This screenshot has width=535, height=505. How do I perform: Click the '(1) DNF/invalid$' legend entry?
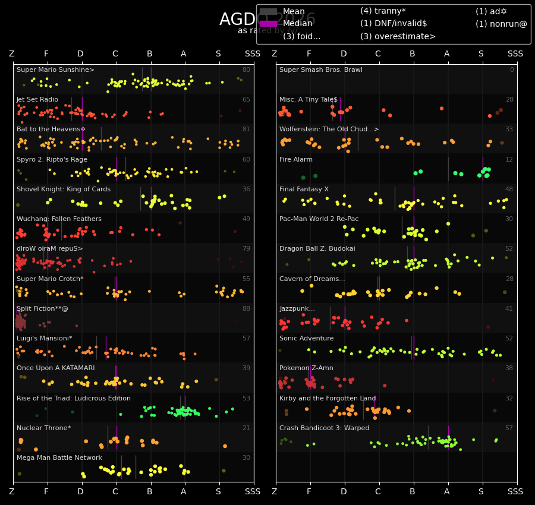click(394, 24)
